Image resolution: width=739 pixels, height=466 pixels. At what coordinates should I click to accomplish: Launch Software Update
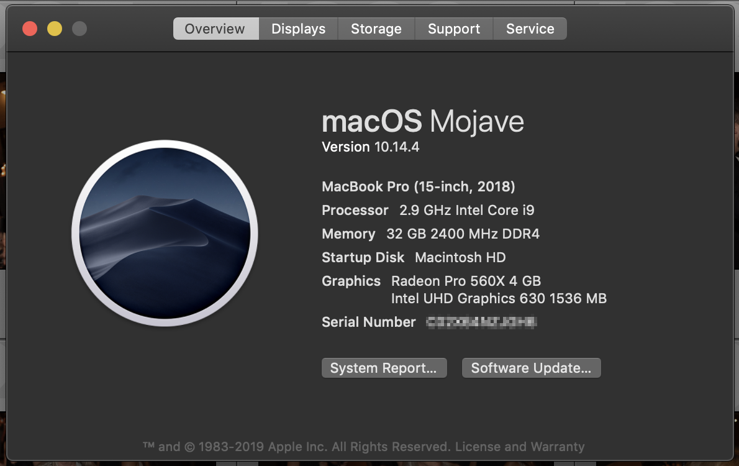pos(531,368)
